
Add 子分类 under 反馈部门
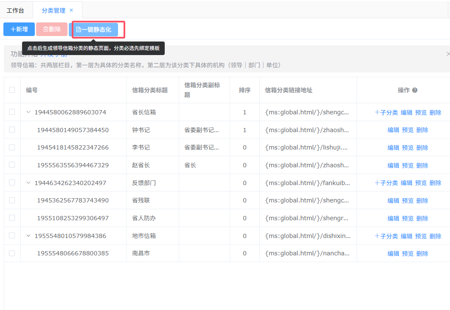click(386, 183)
